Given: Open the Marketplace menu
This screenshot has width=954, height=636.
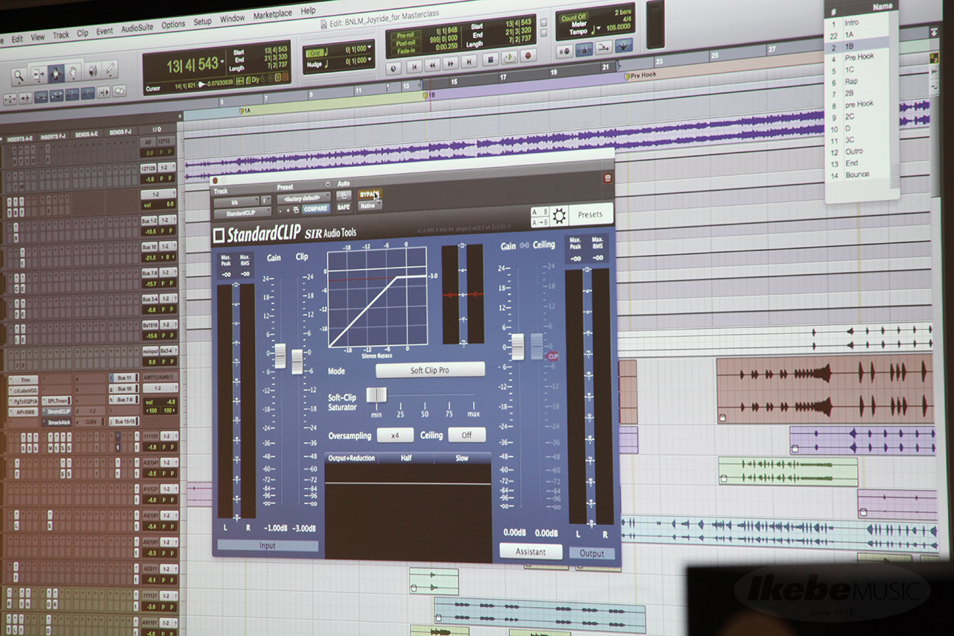Looking at the screenshot, I should click(x=272, y=14).
